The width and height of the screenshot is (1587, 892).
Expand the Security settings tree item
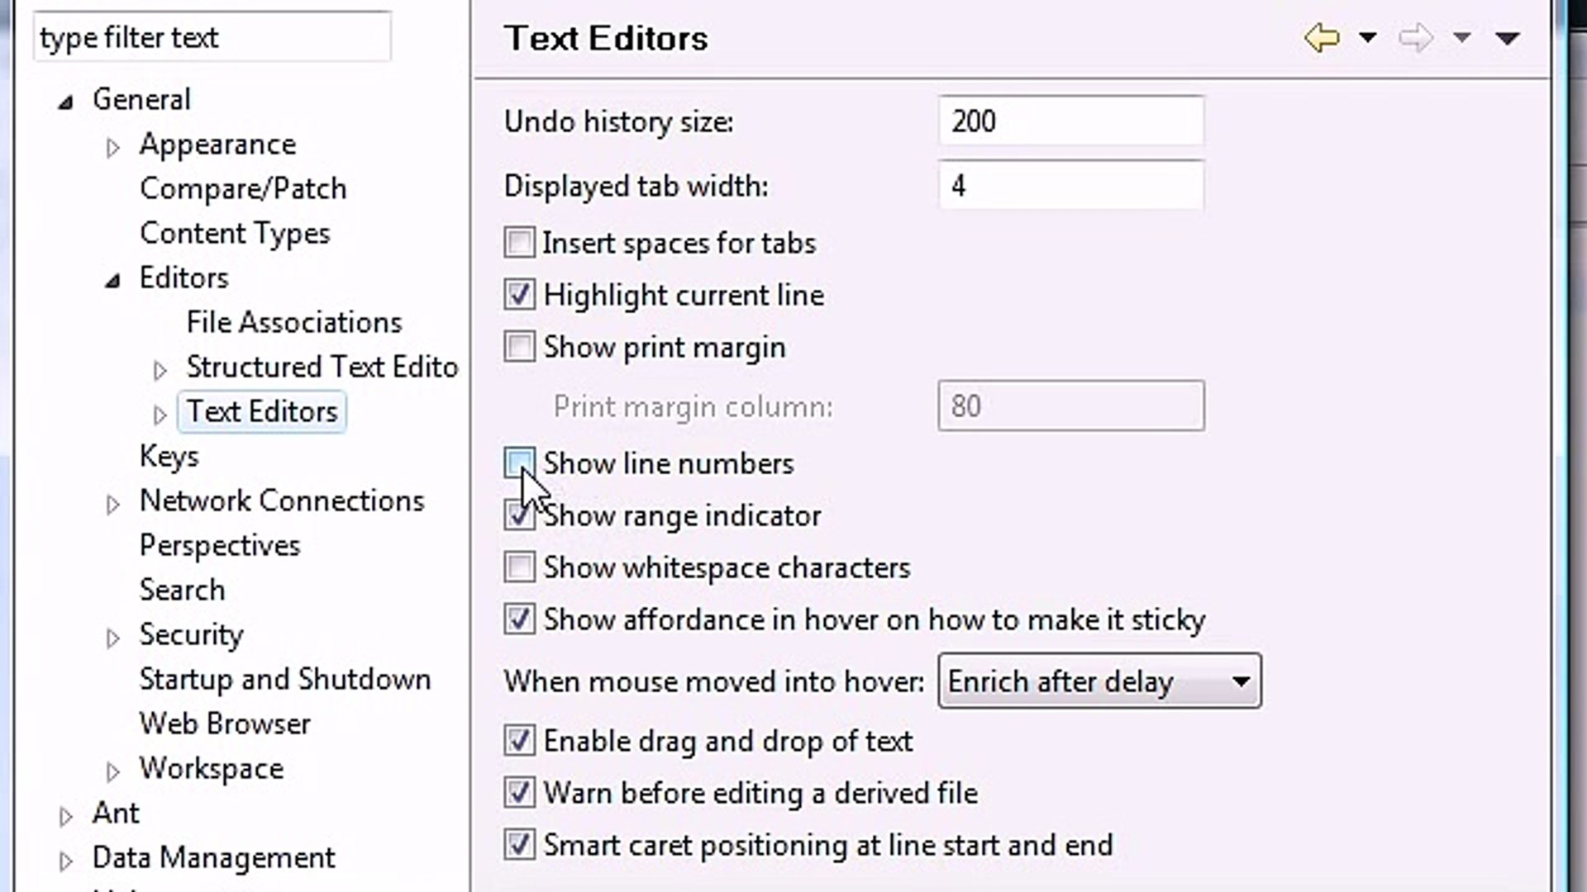113,633
